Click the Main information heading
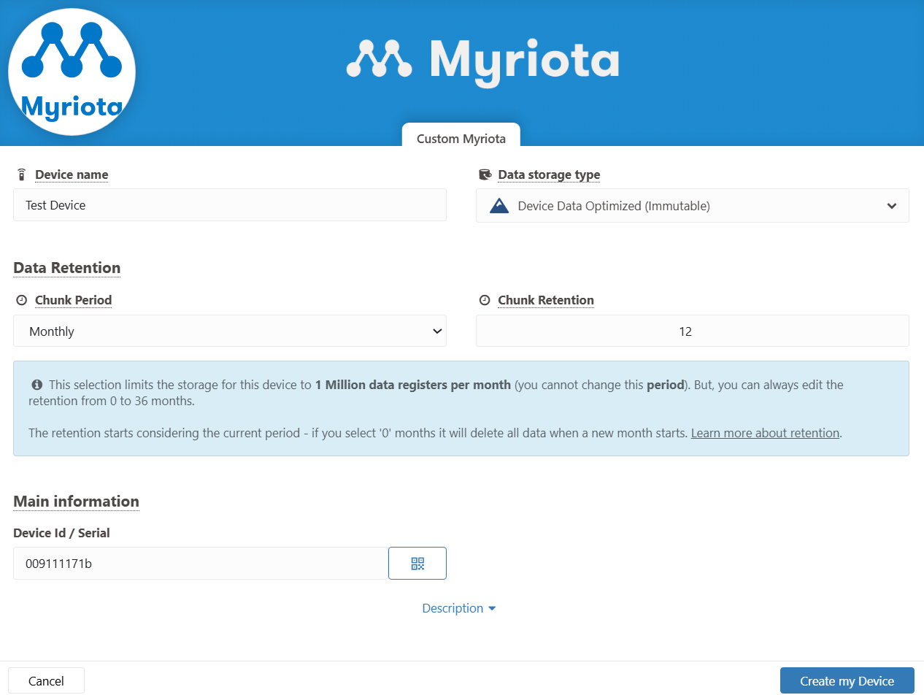 click(x=76, y=502)
